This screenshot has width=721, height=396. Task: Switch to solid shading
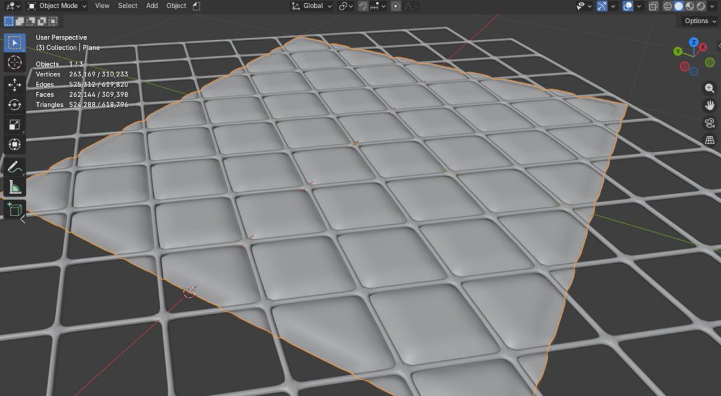click(x=678, y=6)
